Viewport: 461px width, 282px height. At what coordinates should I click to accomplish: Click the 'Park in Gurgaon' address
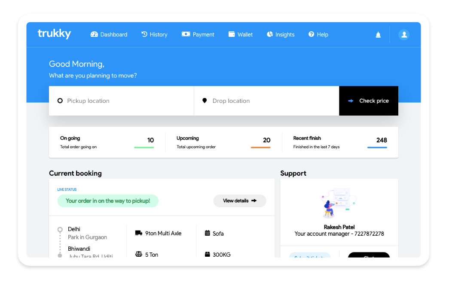(87, 237)
